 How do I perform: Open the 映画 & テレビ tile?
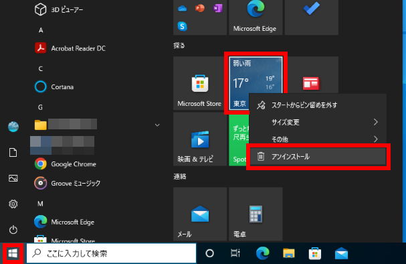(200, 139)
